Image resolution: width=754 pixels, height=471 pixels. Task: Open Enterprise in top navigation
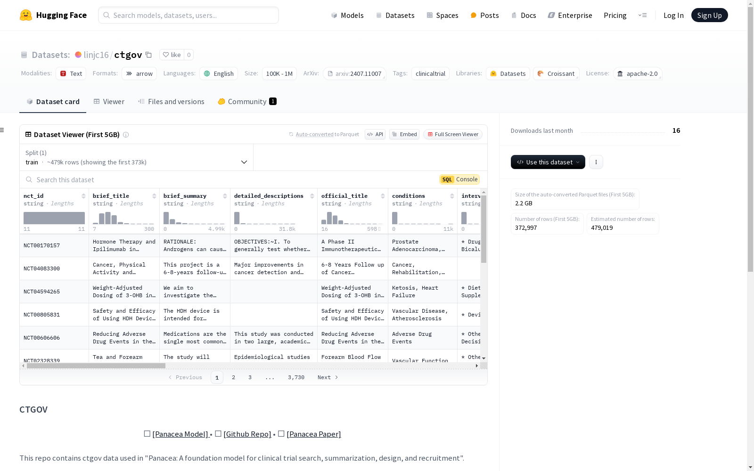tap(570, 15)
